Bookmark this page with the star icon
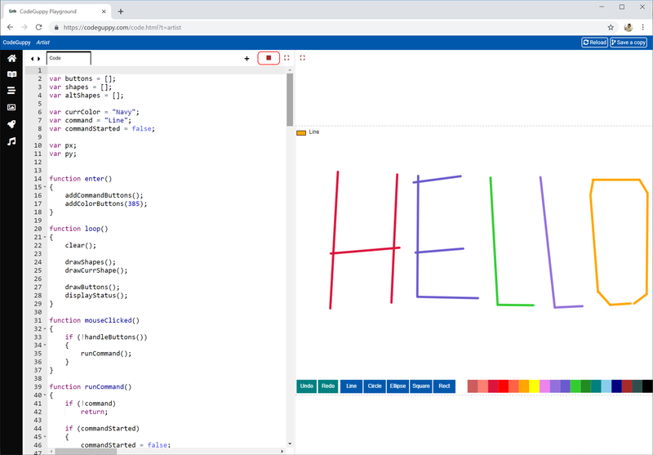 pos(611,28)
